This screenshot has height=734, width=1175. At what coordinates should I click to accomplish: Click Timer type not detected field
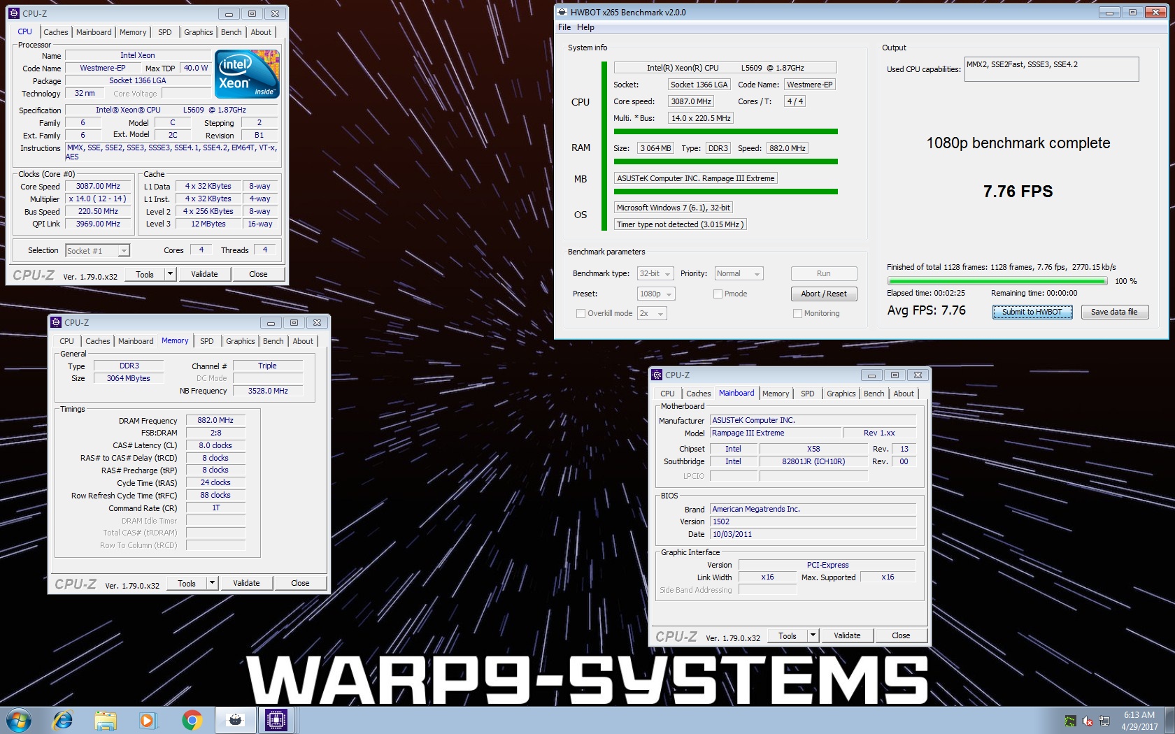coord(681,224)
